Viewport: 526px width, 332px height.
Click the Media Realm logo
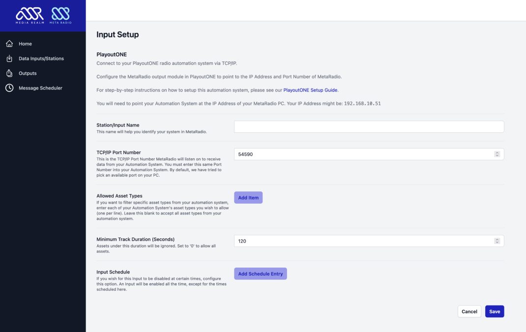click(x=29, y=15)
